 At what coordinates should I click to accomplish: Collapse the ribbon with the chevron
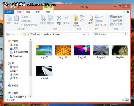click(x=124, y=12)
